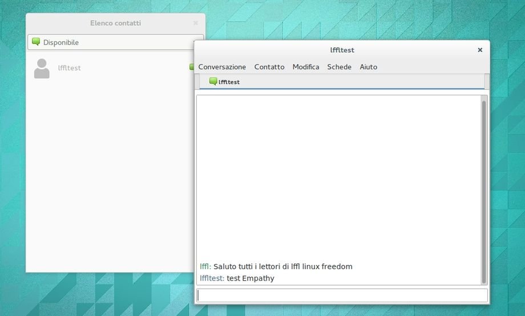Viewport: 525px width, 316px height.
Task: Expand the Modifica menu
Action: (x=306, y=67)
